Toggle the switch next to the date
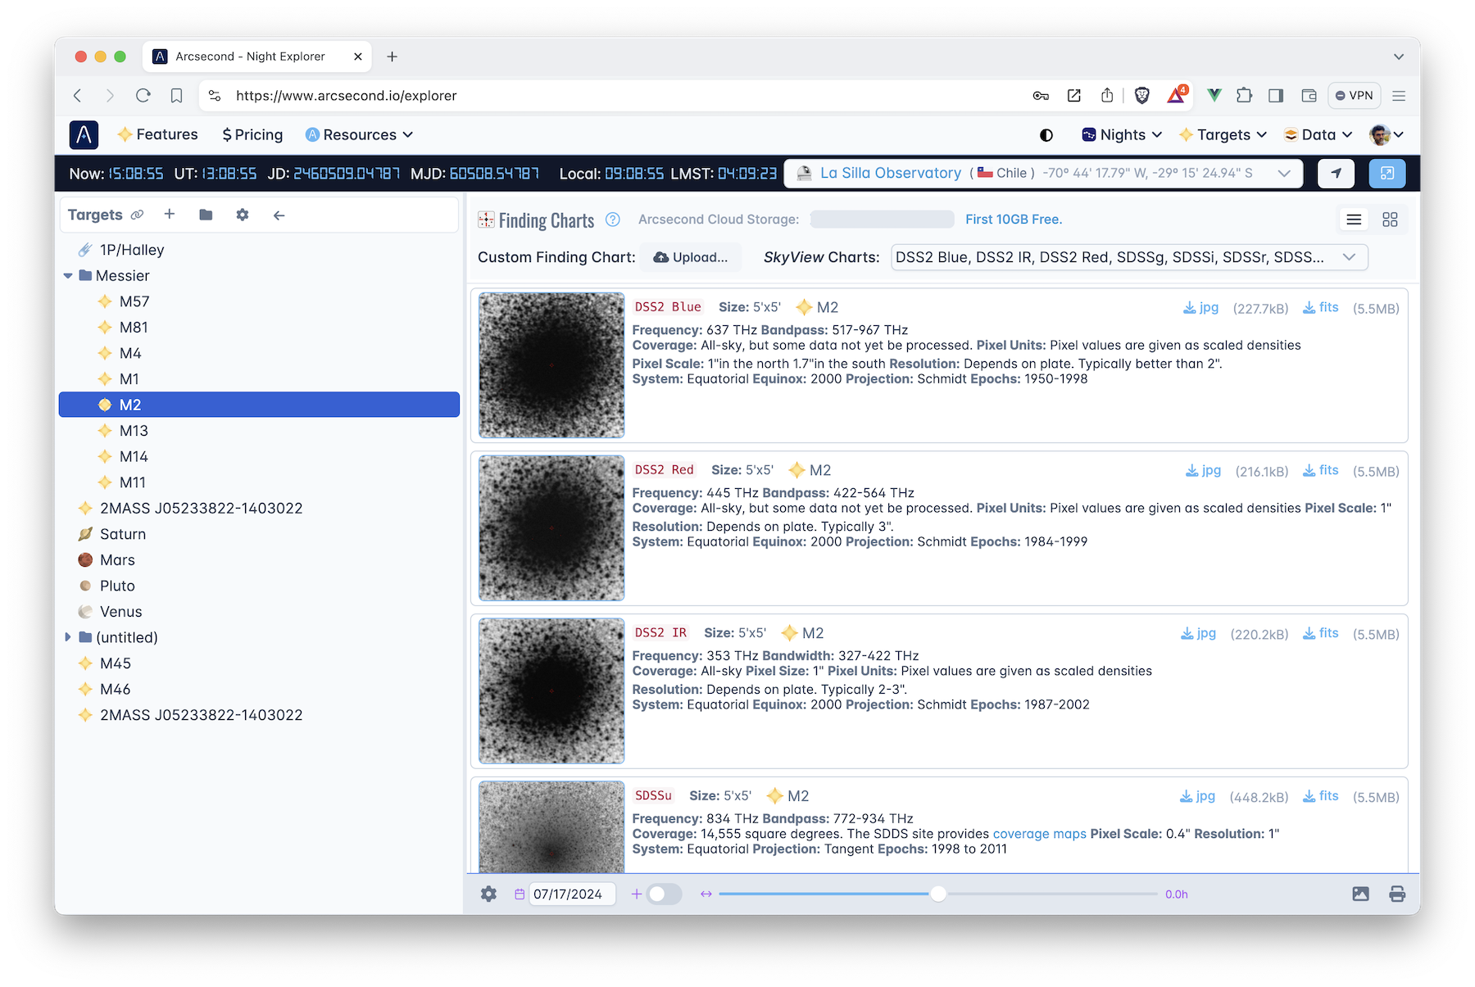Image resolution: width=1475 pixels, height=987 pixels. (664, 894)
